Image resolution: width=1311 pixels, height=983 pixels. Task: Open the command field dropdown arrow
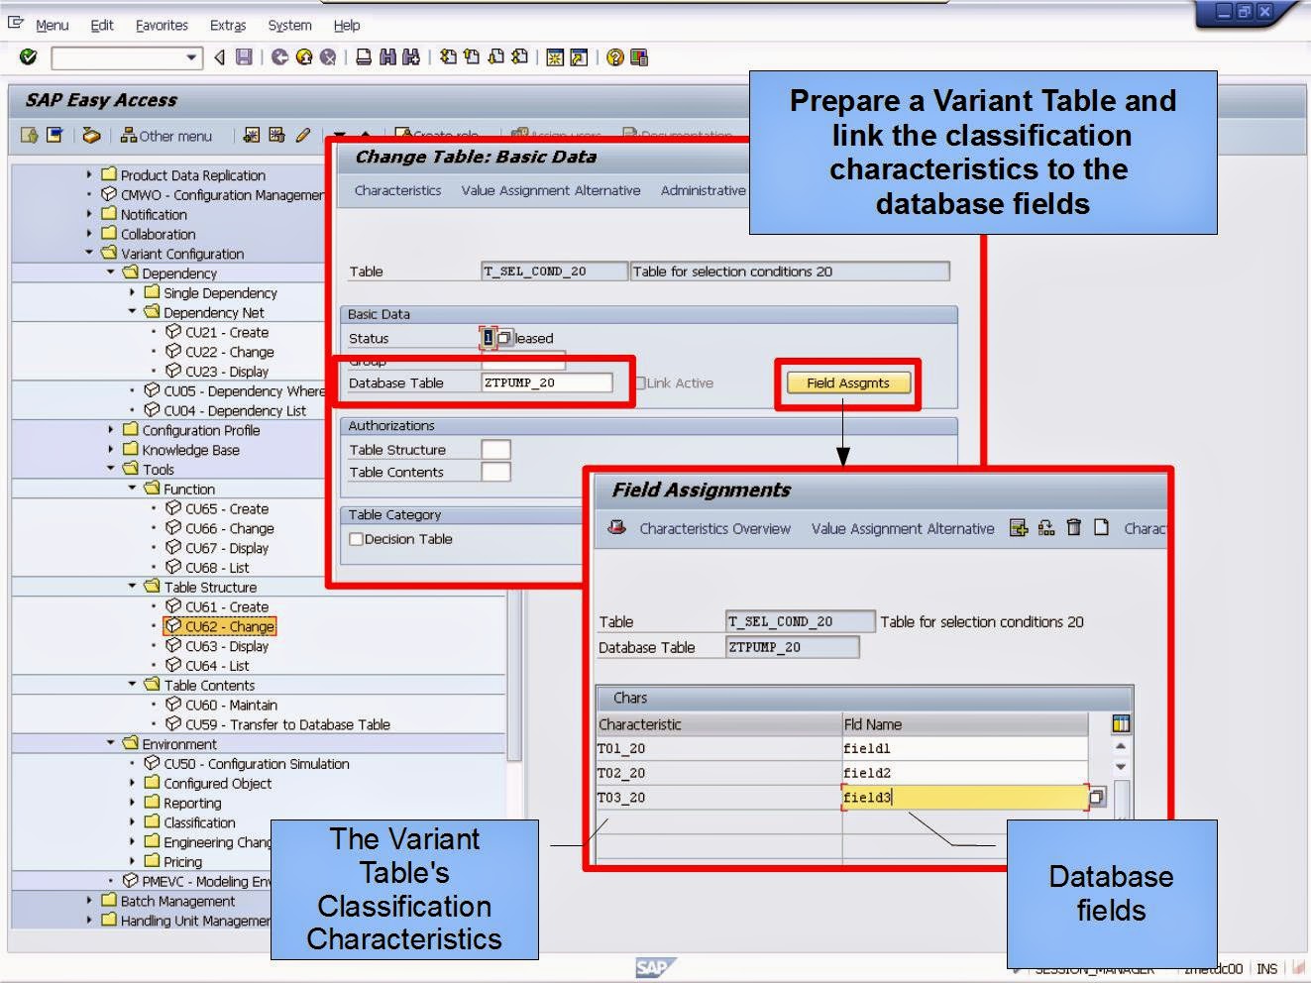(192, 57)
